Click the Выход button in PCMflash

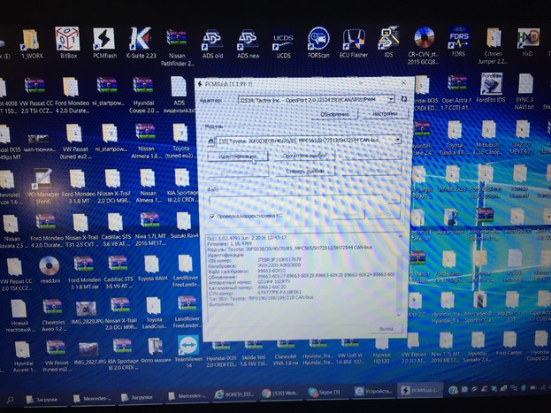pyautogui.click(x=384, y=327)
